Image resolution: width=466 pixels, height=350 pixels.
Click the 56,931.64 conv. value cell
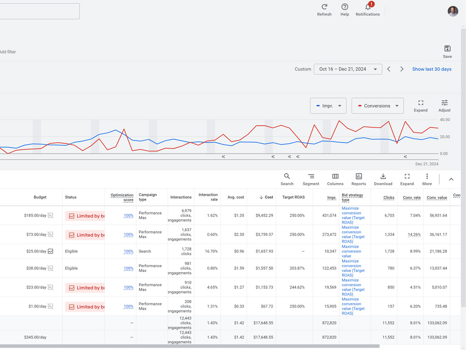pyautogui.click(x=438, y=215)
